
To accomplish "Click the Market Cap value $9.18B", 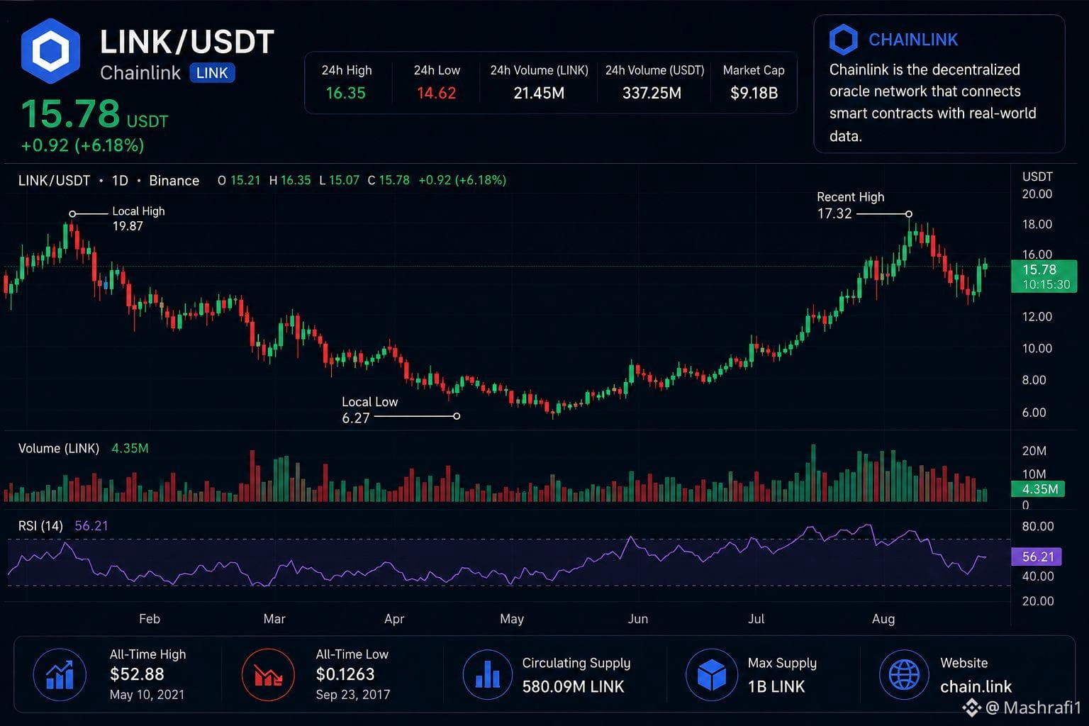I will click(x=754, y=93).
